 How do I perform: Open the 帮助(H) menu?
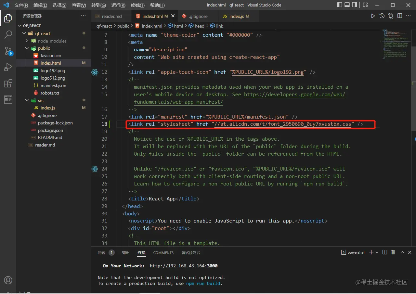pyautogui.click(x=157, y=5)
